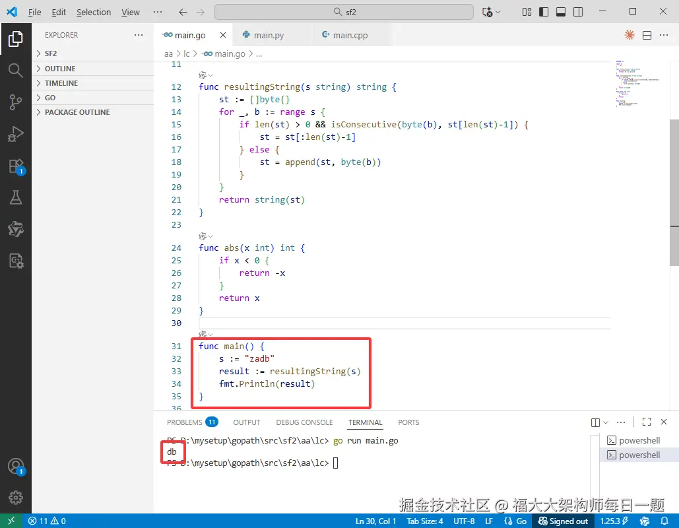Open the Source Control view
Viewport: 679px width, 528px height.
tap(16, 102)
